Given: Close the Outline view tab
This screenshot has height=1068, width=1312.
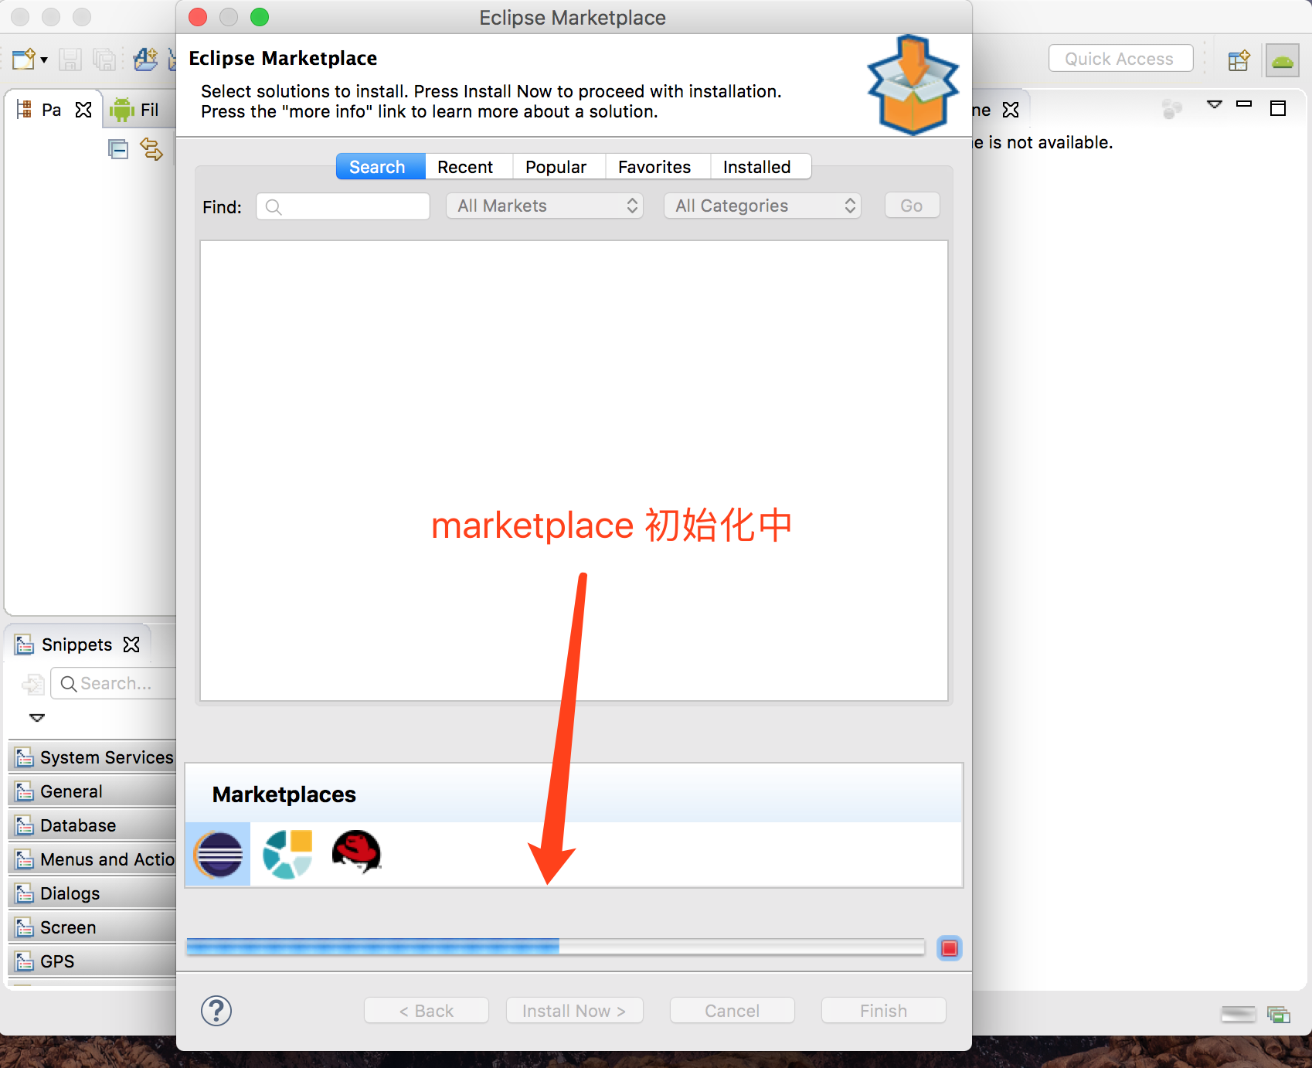Looking at the screenshot, I should [1011, 110].
